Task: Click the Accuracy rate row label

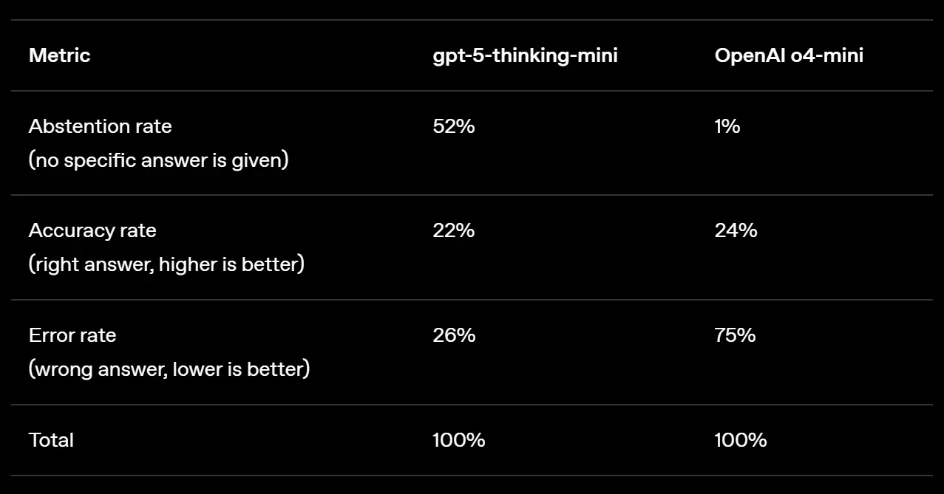Action: [x=92, y=230]
